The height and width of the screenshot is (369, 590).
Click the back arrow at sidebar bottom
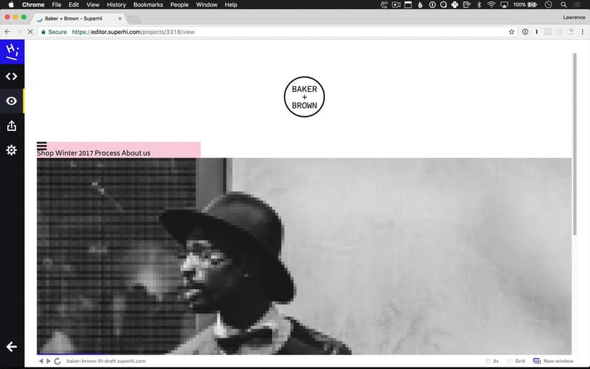click(12, 347)
